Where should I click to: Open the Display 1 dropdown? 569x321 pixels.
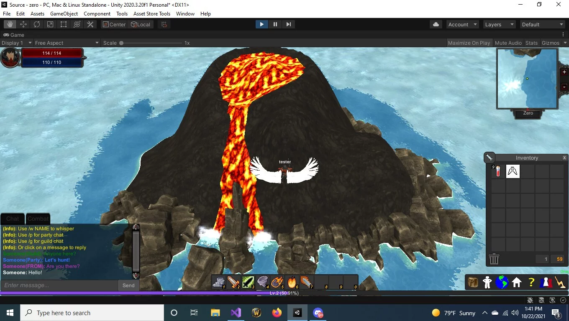[x=17, y=43]
